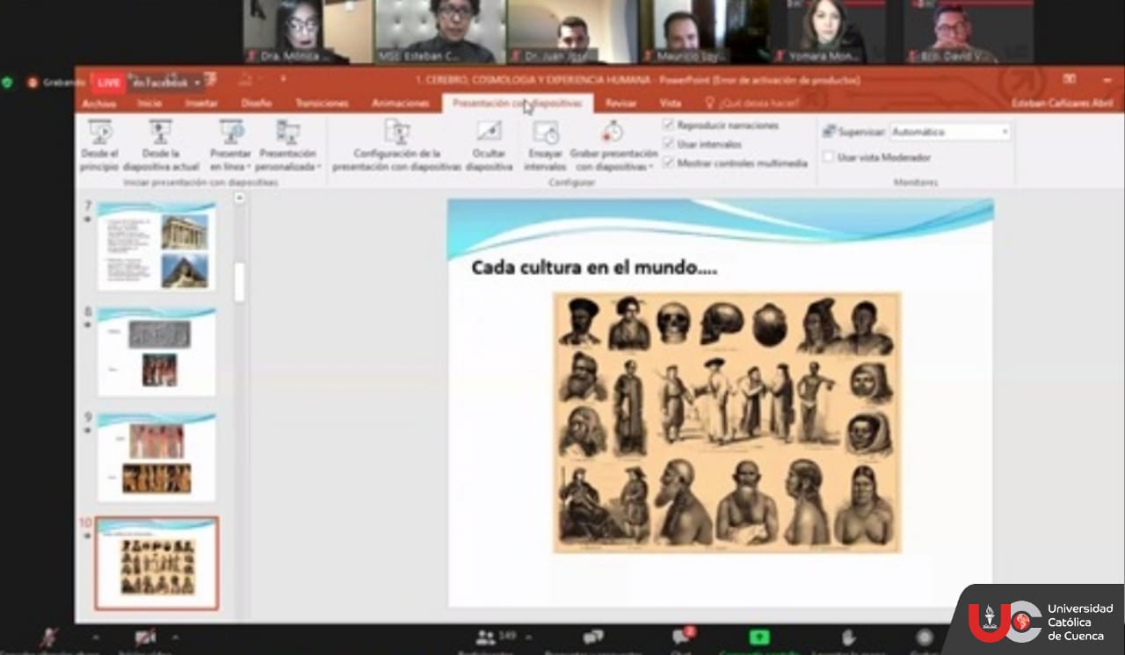The height and width of the screenshot is (655, 1125).
Task: Click the lightbulb ¿Qué desea hacer? icon
Action: 710,103
